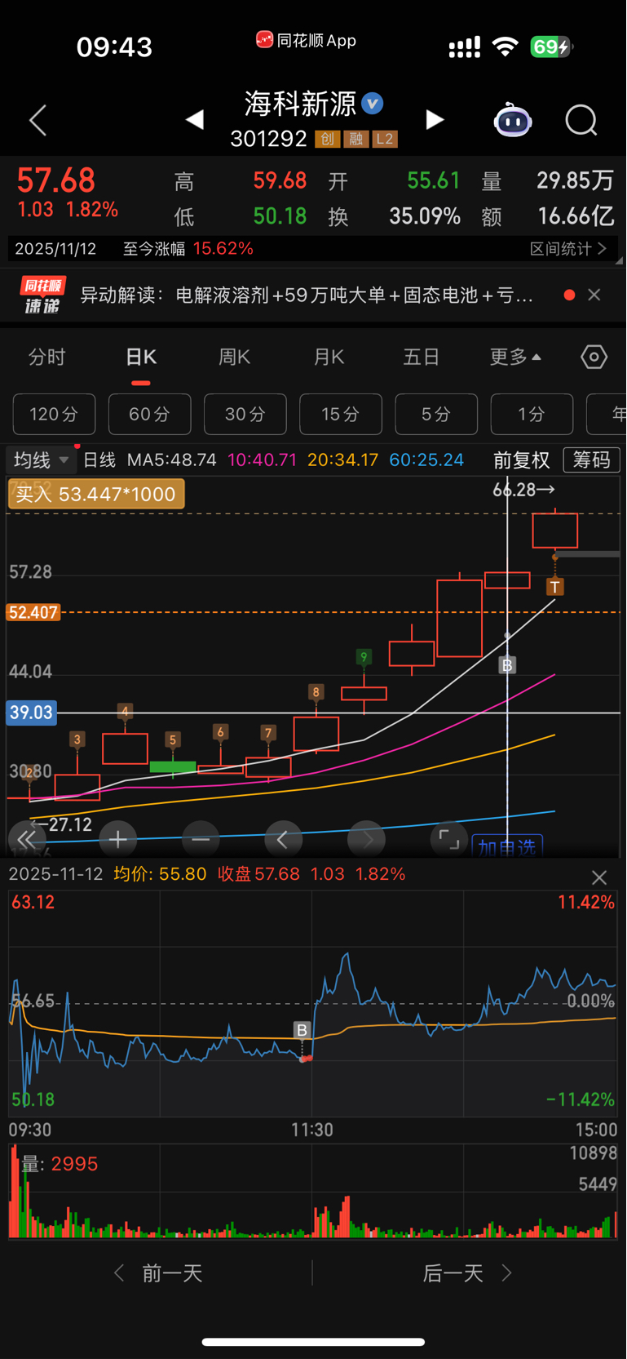Tap the current price 57.68
This screenshot has height=1359, width=627.
56,180
